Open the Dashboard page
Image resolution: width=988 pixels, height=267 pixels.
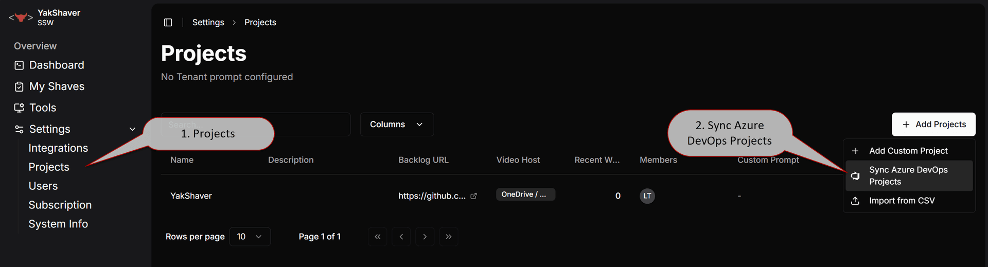click(x=57, y=65)
